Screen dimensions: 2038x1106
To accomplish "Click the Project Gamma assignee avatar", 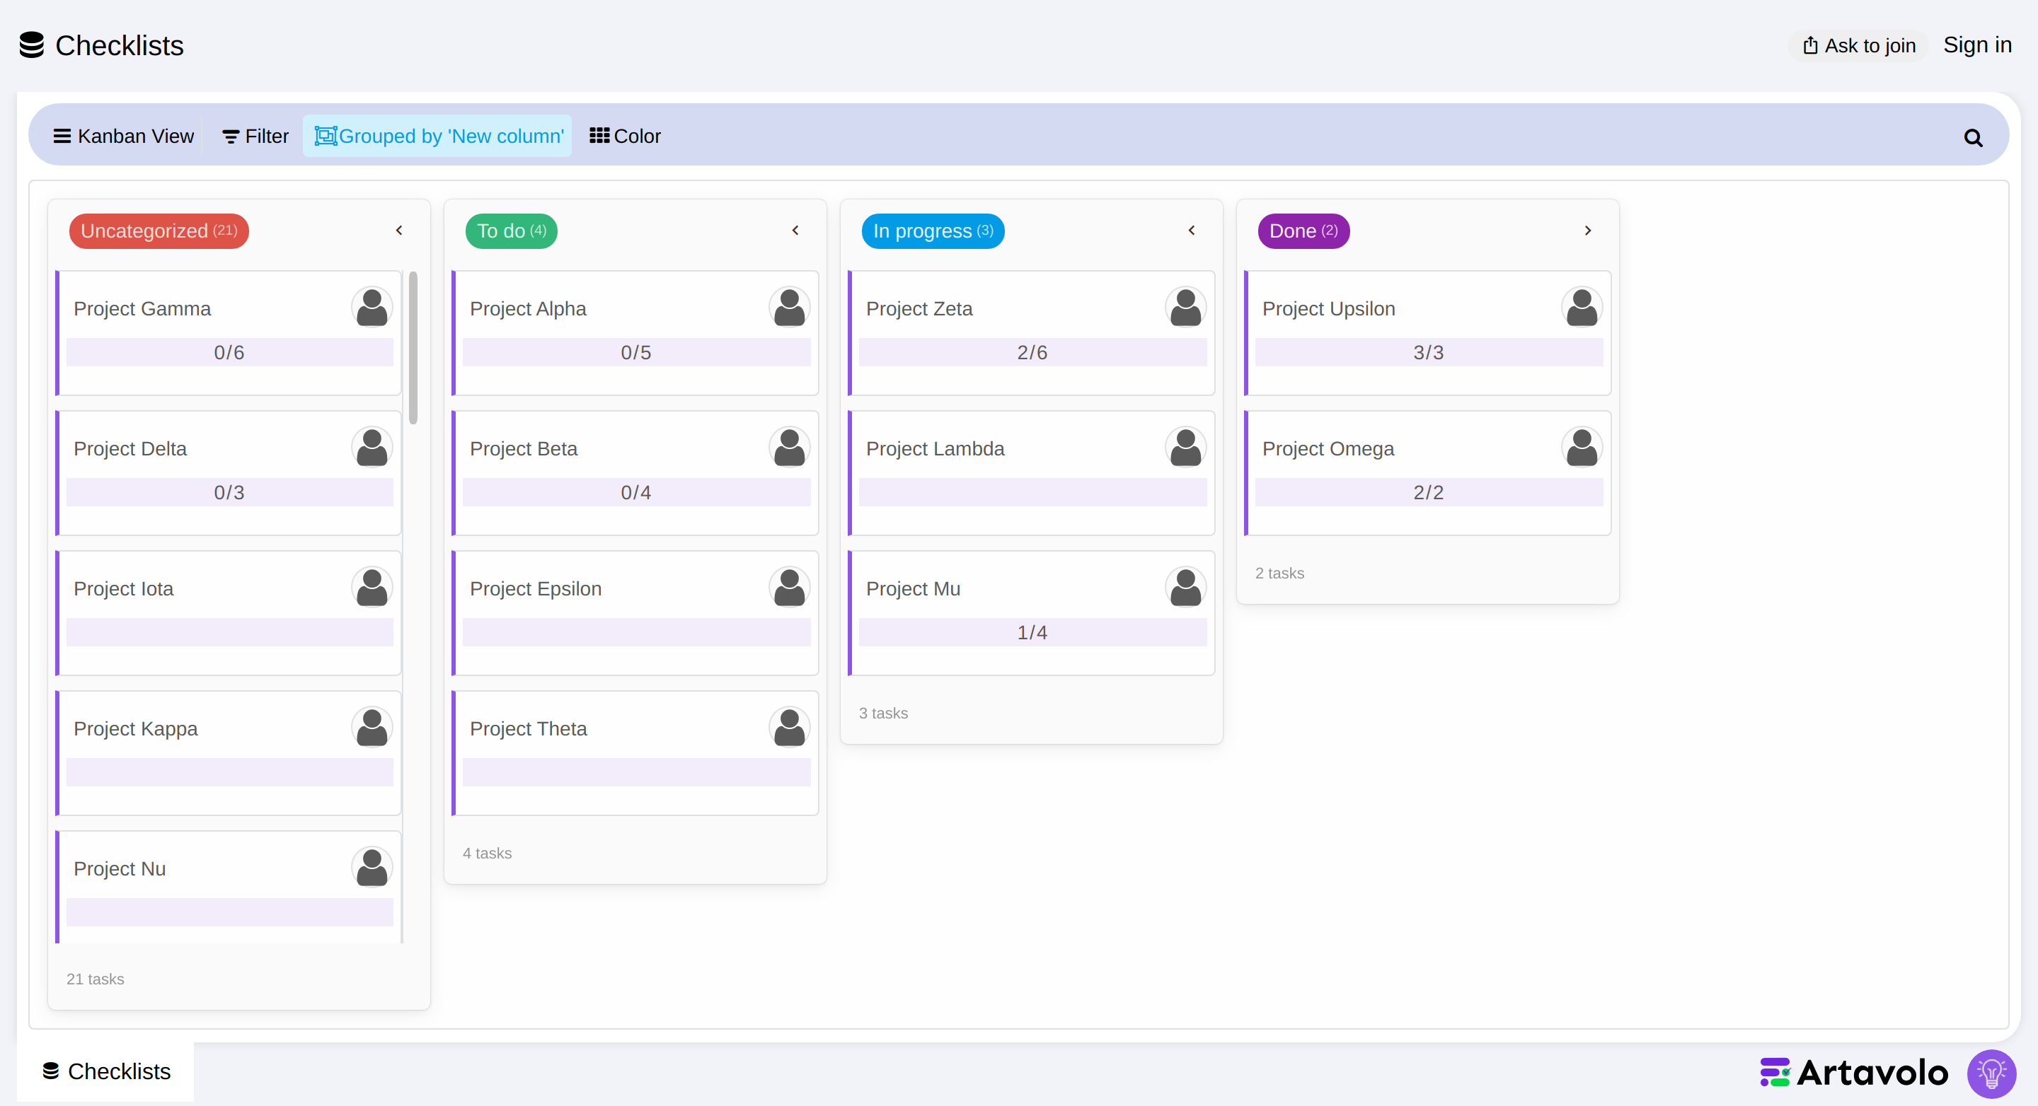I will (372, 307).
